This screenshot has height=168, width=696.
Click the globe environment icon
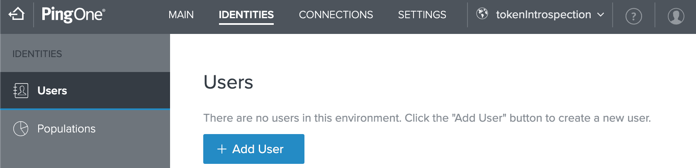(482, 14)
